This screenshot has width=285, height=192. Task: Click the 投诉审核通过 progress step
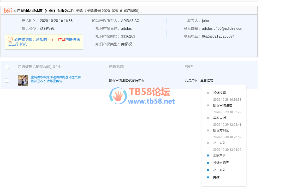[222, 105]
